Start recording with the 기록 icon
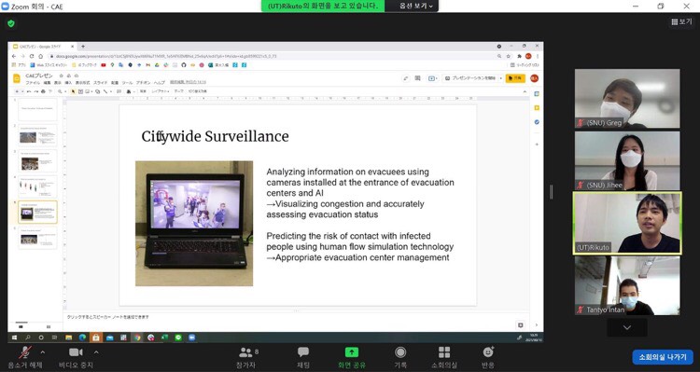 tap(400, 352)
